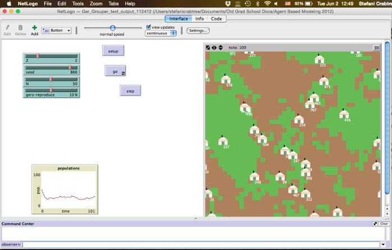Screen dimensions: 392x250
Task: Click the Command Center observer input field
Action: [x=201, y=244]
